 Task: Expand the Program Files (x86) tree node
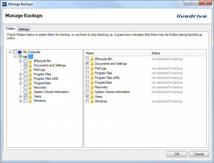(20, 79)
